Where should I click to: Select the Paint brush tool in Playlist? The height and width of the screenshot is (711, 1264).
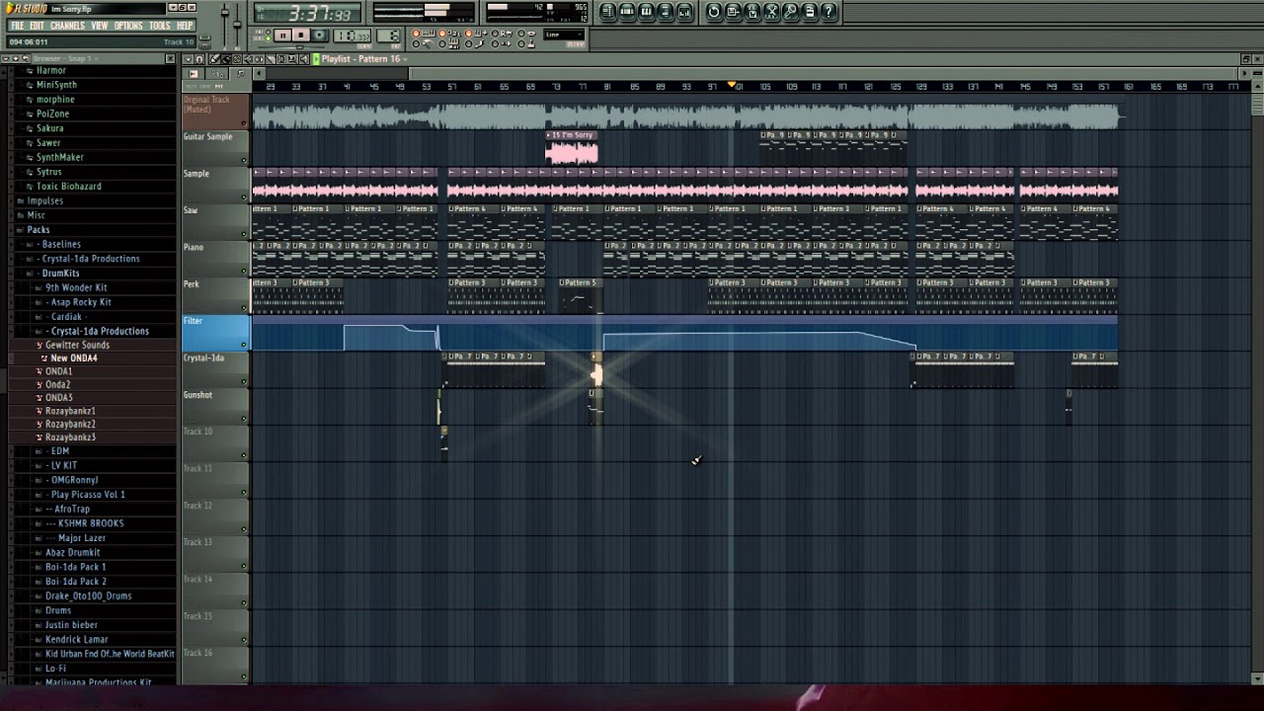point(225,59)
